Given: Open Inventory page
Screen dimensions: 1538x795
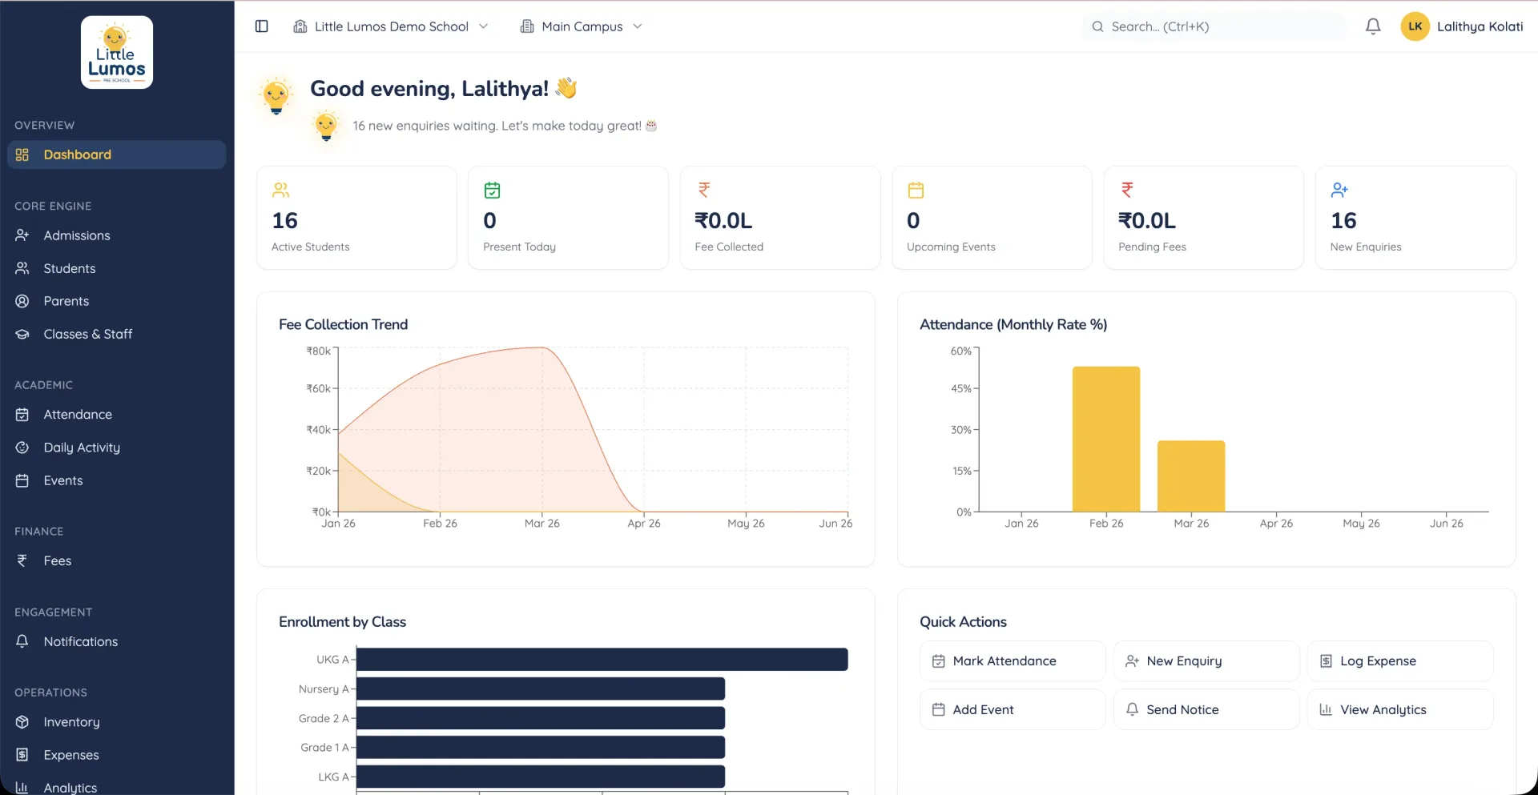Looking at the screenshot, I should coord(116,722).
